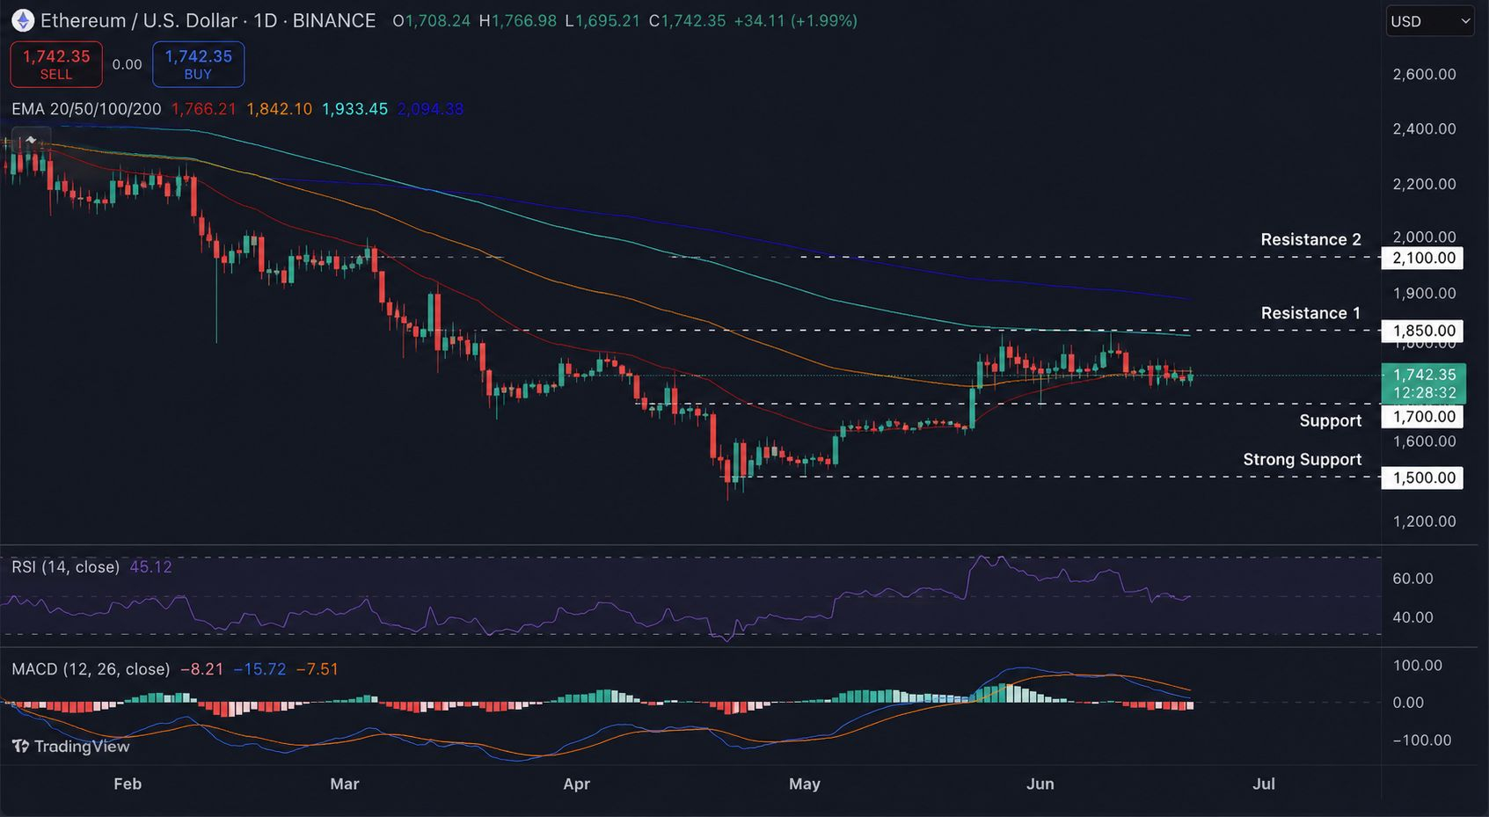Click the Resistance 1 label
Image resolution: width=1489 pixels, height=817 pixels.
click(1310, 313)
